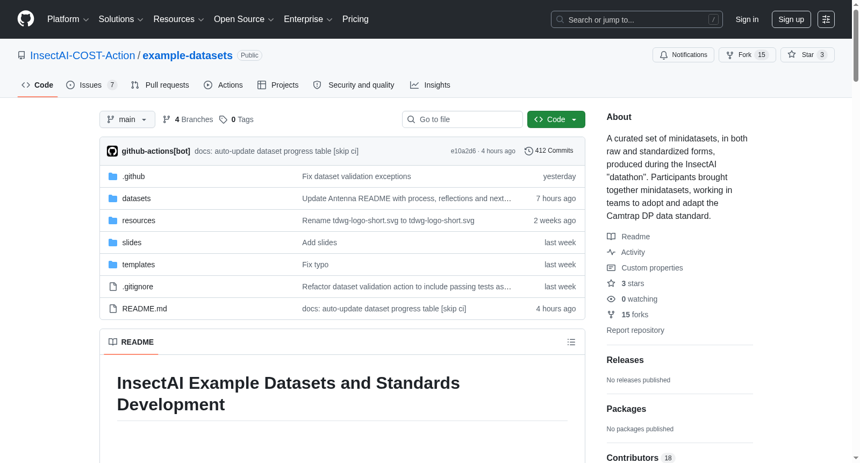Open the datasets folder
The width and height of the screenshot is (860, 463).
[x=137, y=198]
